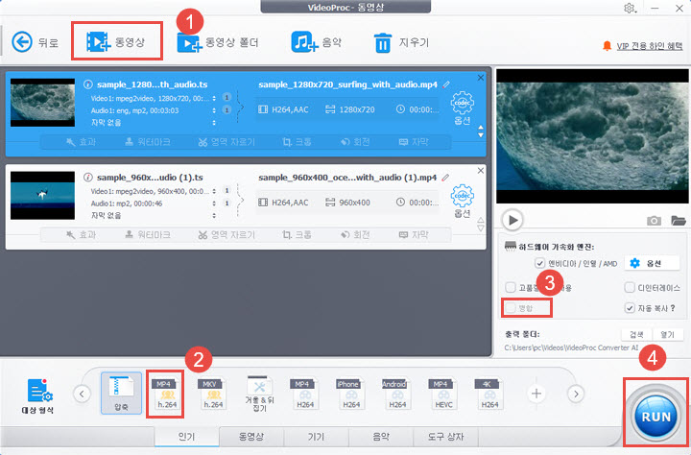Screen dimensions: 691x455
Task: Add 워터마크 to sample_960x video
Action: pyautogui.click(x=147, y=235)
